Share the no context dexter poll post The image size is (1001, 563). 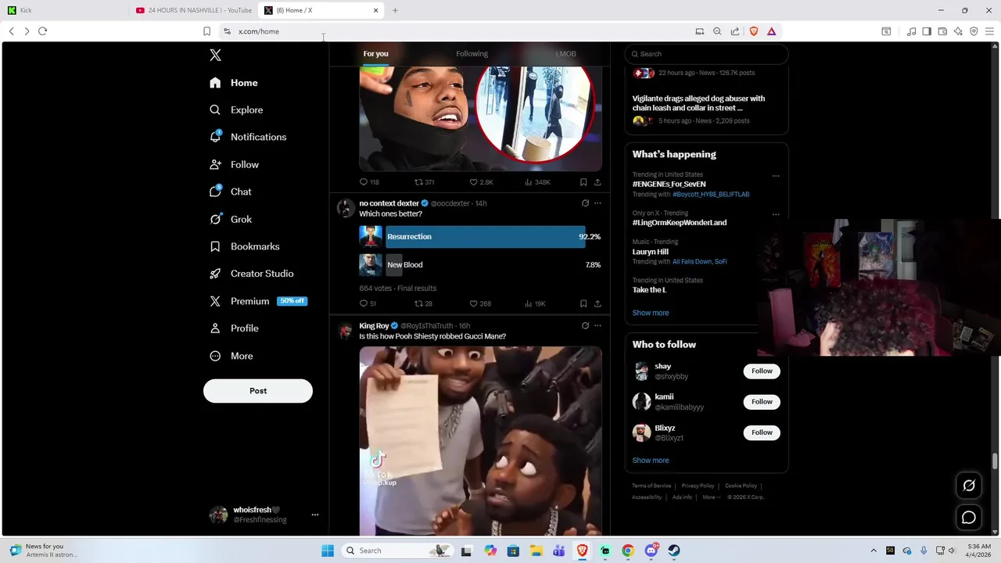pyautogui.click(x=597, y=303)
